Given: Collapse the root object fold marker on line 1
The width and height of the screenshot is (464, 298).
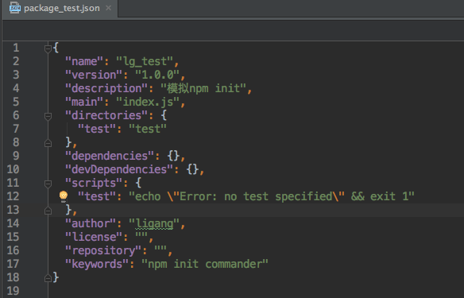Looking at the screenshot, I should [x=48, y=48].
